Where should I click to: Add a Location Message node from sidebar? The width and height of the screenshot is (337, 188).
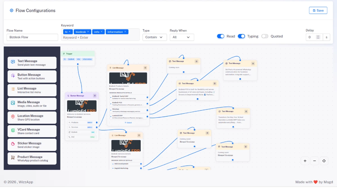32,118
